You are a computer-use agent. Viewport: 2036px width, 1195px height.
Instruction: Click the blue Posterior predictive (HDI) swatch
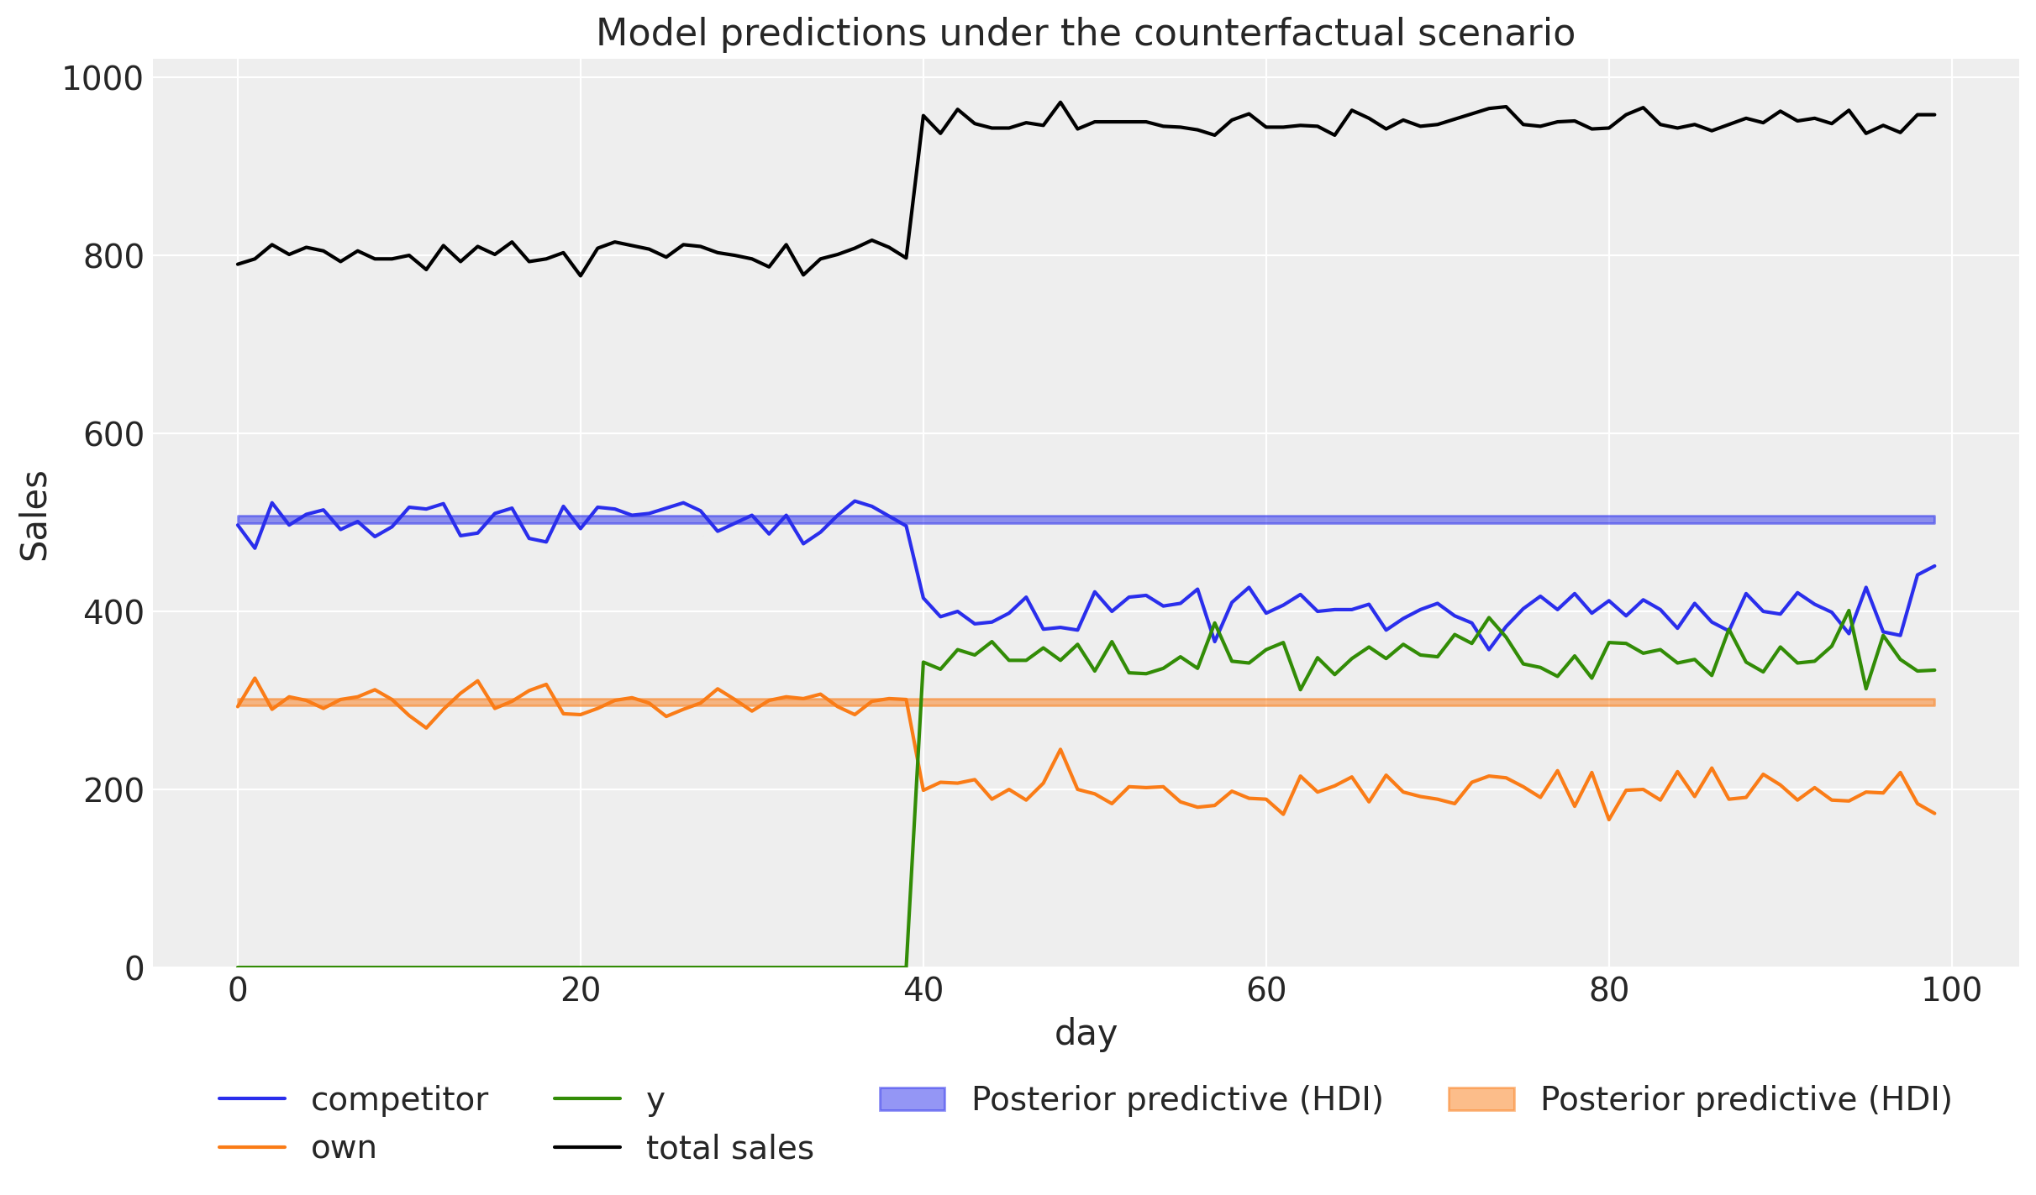pos(912,1098)
